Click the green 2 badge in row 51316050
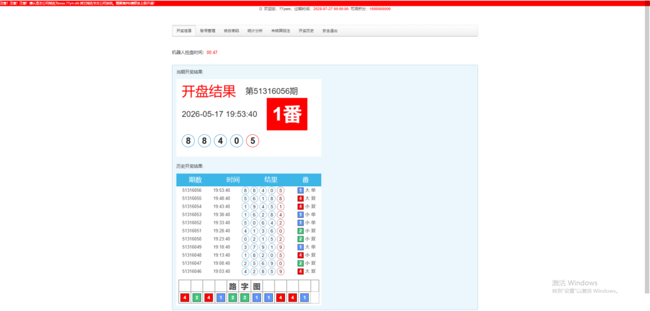The image size is (650, 311). (x=300, y=239)
